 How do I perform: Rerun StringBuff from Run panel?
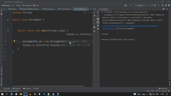tap(94, 13)
